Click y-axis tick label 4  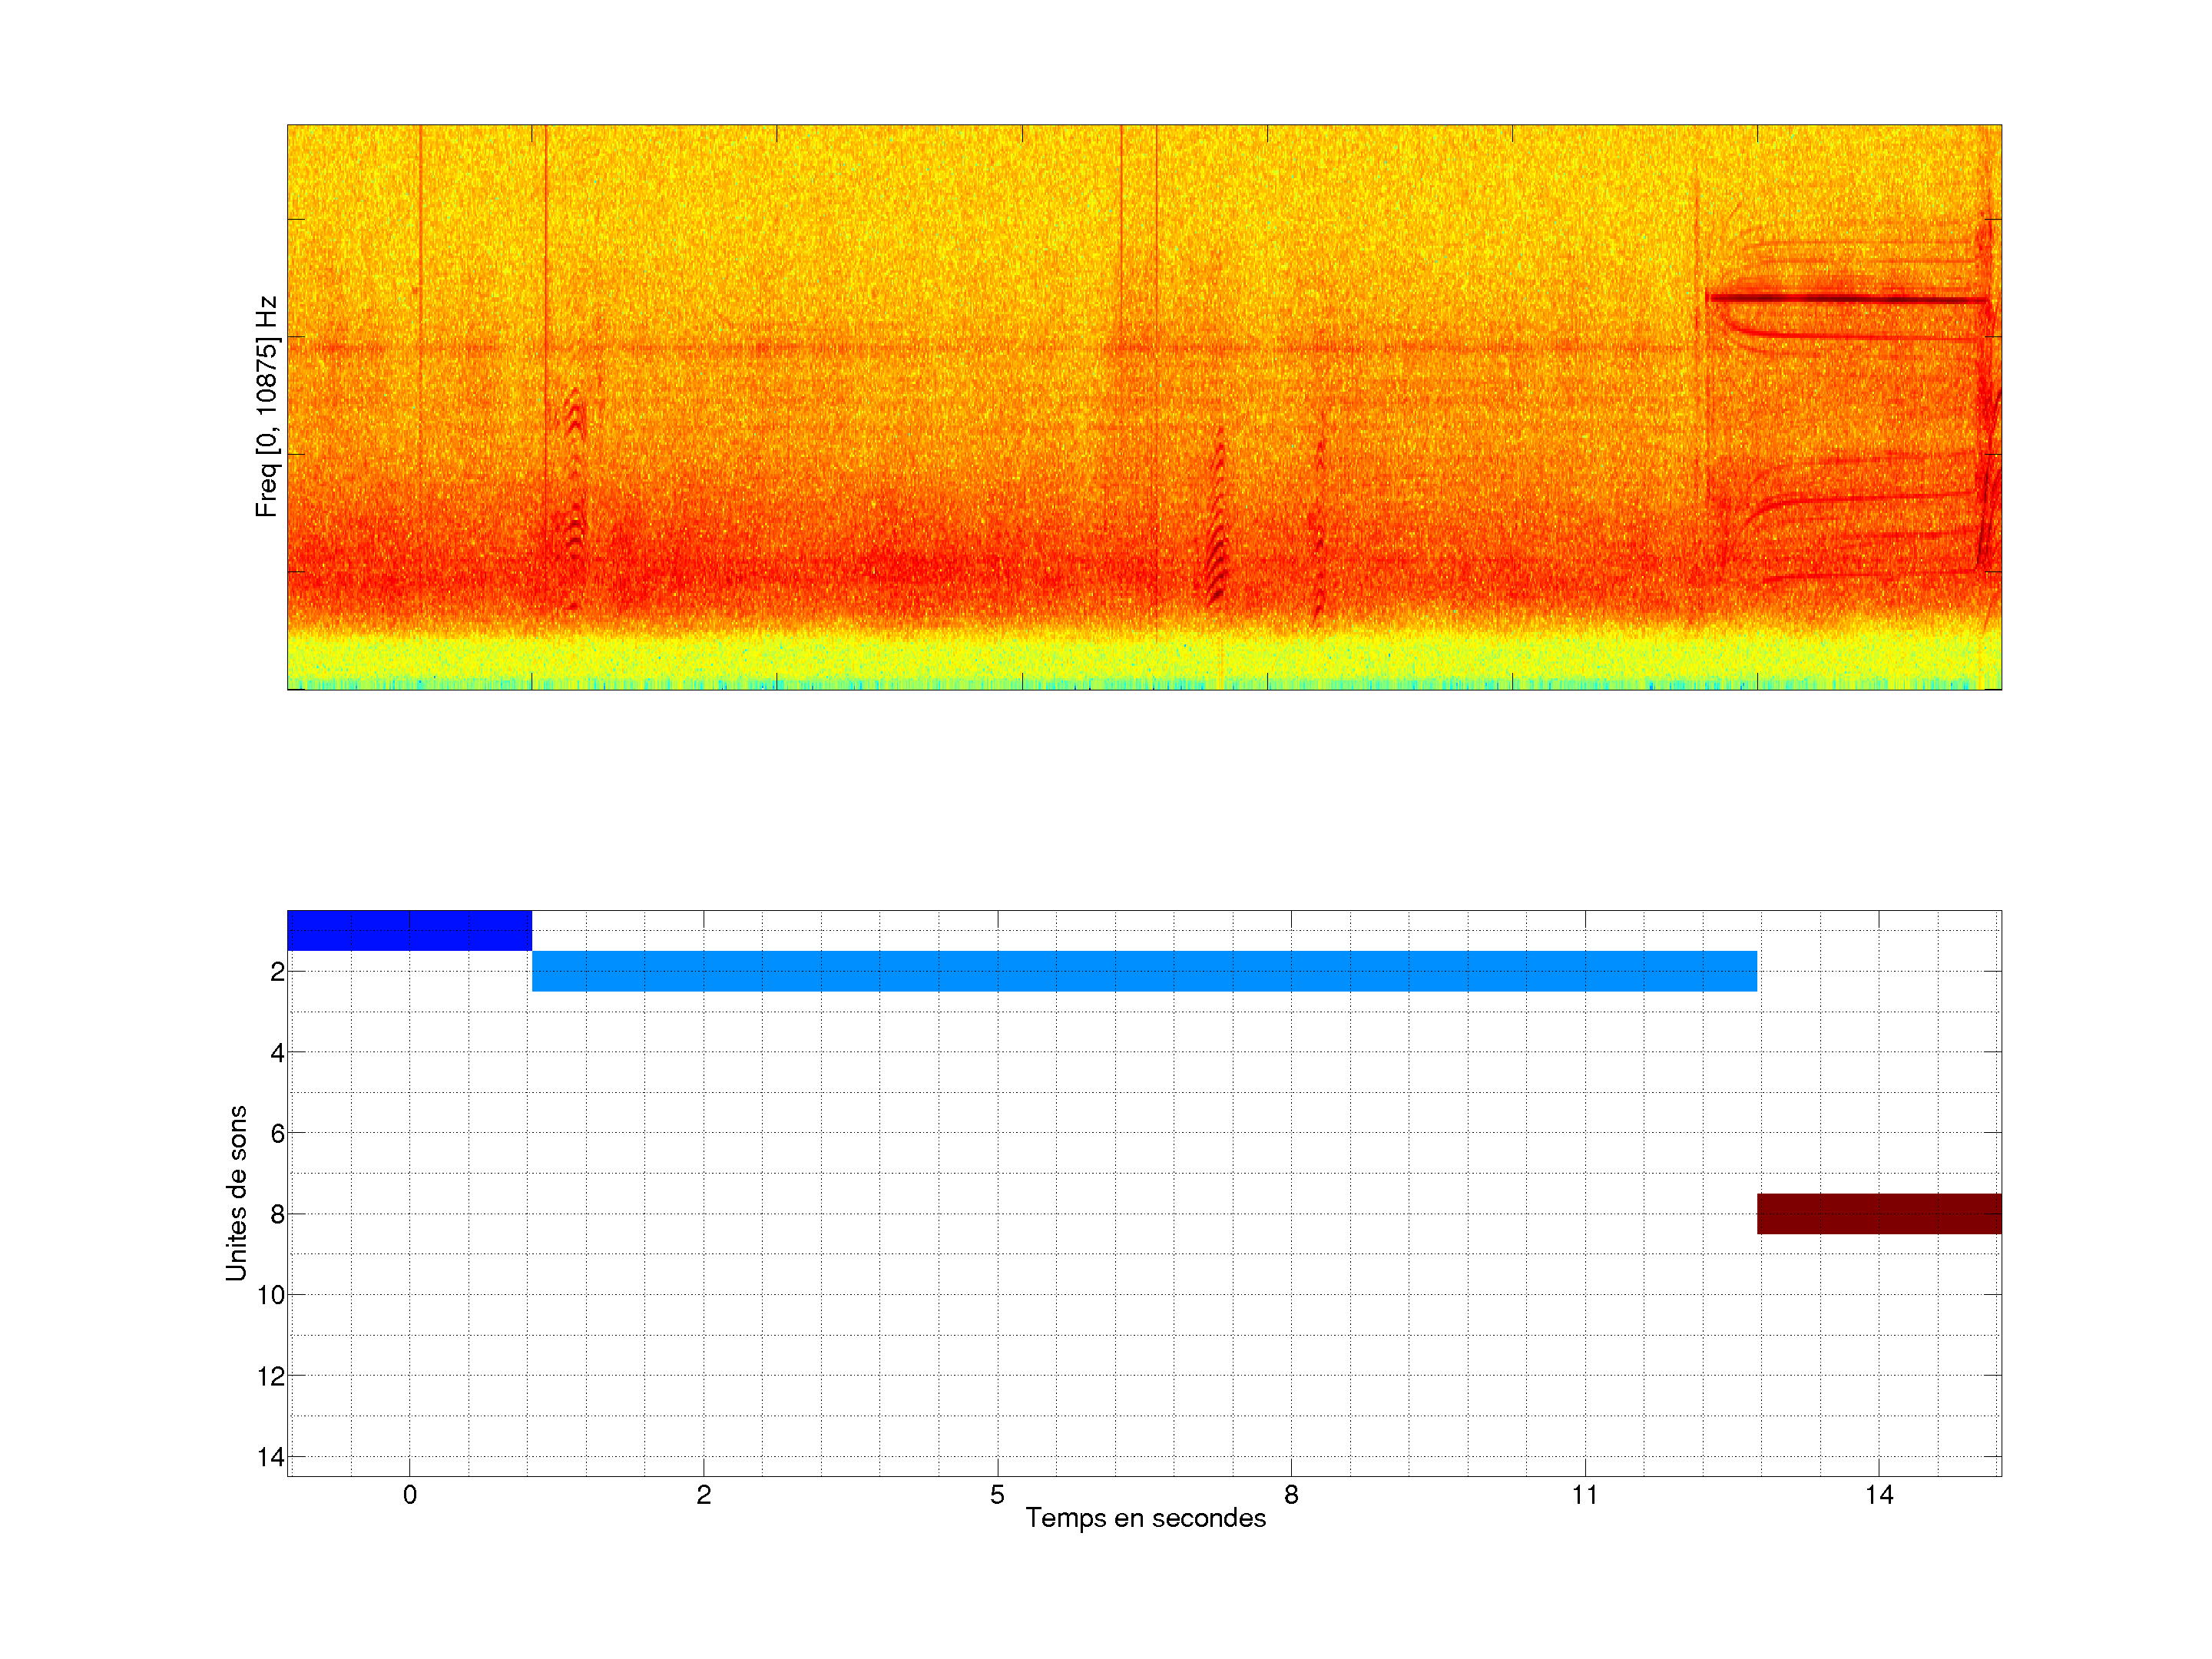click(x=277, y=1052)
